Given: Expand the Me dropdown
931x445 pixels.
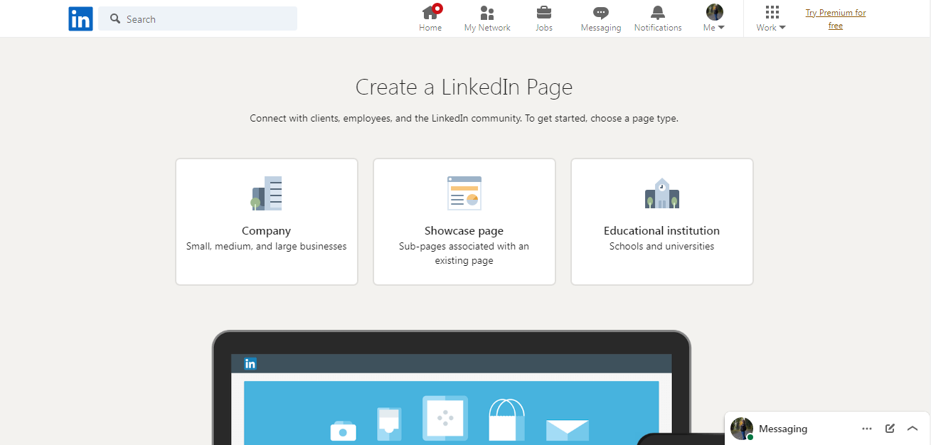Looking at the screenshot, I should coord(714,28).
